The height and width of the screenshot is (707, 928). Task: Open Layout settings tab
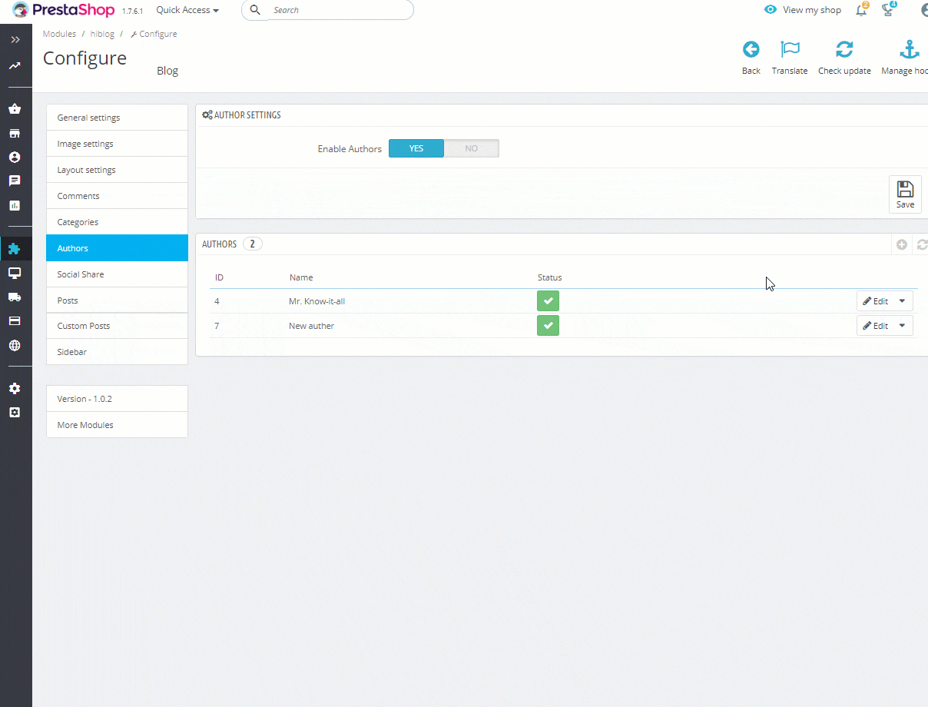tap(117, 170)
